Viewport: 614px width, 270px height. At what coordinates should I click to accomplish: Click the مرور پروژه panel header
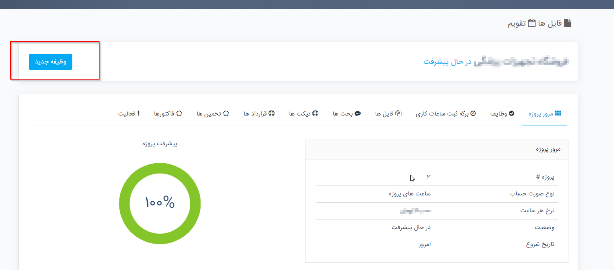437,150
